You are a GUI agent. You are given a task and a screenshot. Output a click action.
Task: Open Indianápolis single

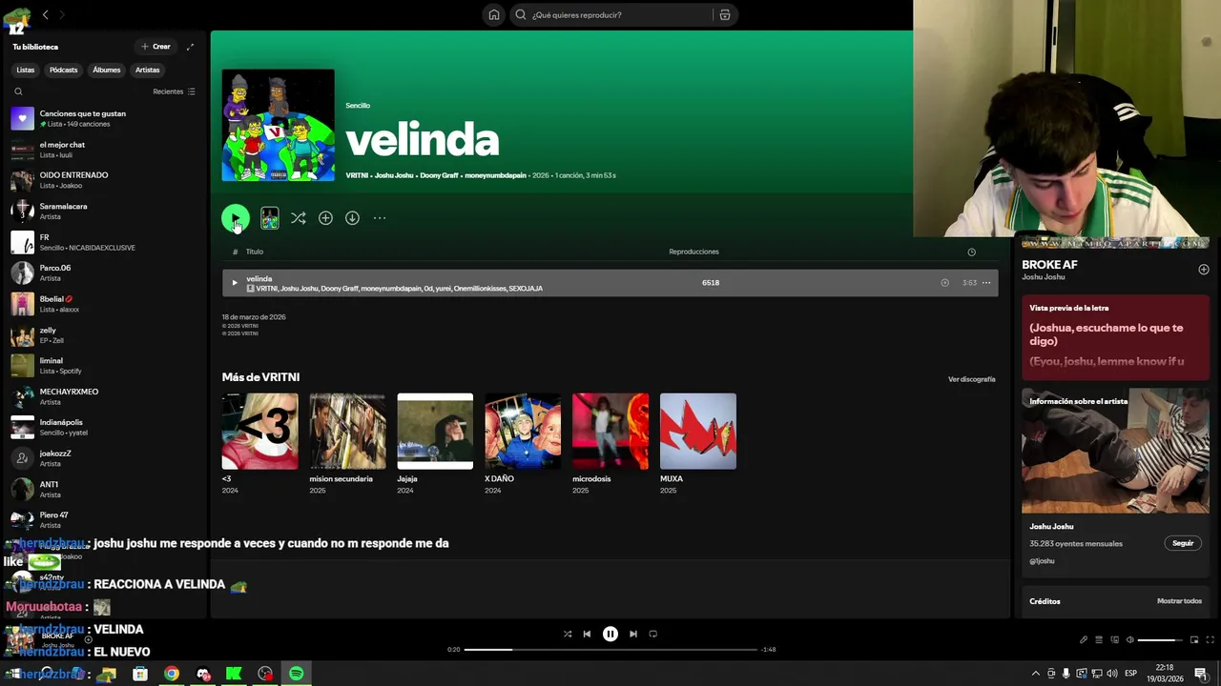103,427
